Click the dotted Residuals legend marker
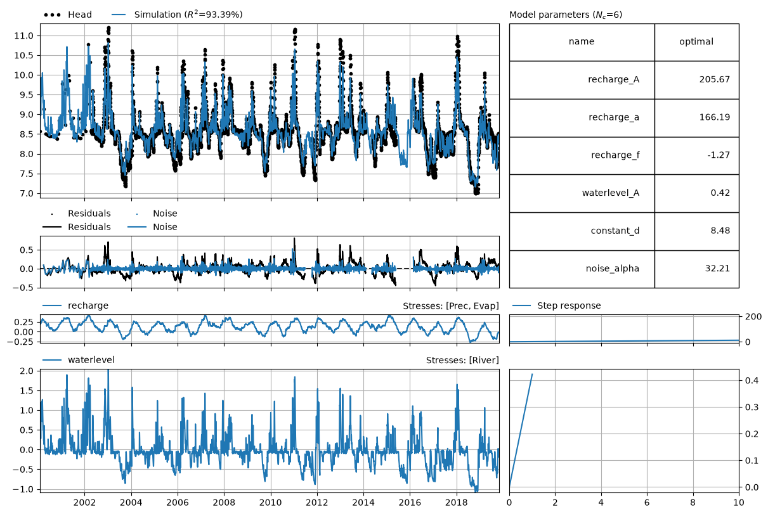Screen dimensions: 768x514 coord(53,214)
